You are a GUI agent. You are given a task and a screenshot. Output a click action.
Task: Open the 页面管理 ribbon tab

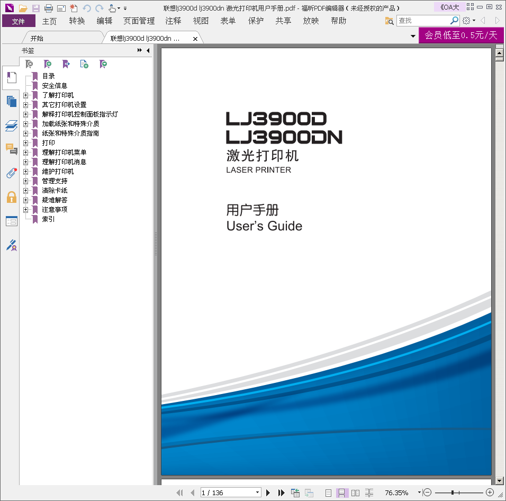coord(139,21)
